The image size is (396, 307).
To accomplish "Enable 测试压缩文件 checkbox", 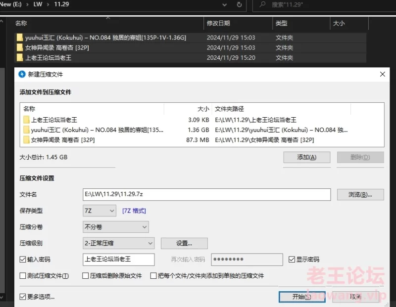I will 23,276.
